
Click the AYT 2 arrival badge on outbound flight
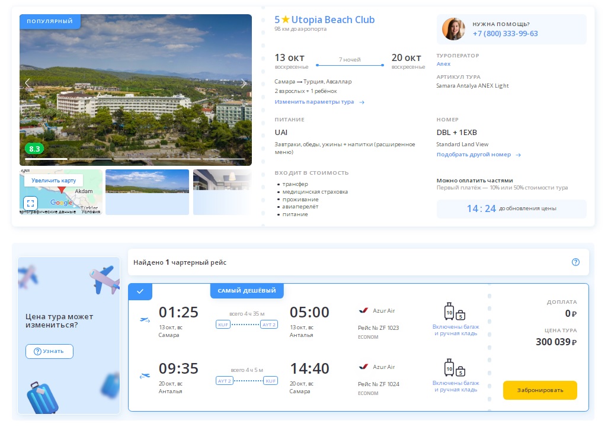(x=269, y=325)
